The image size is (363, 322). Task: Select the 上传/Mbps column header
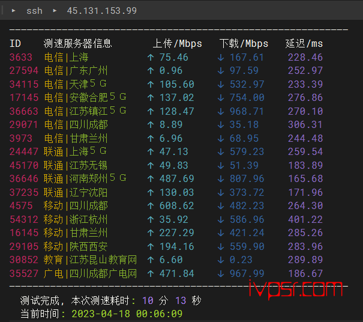tap(178, 44)
